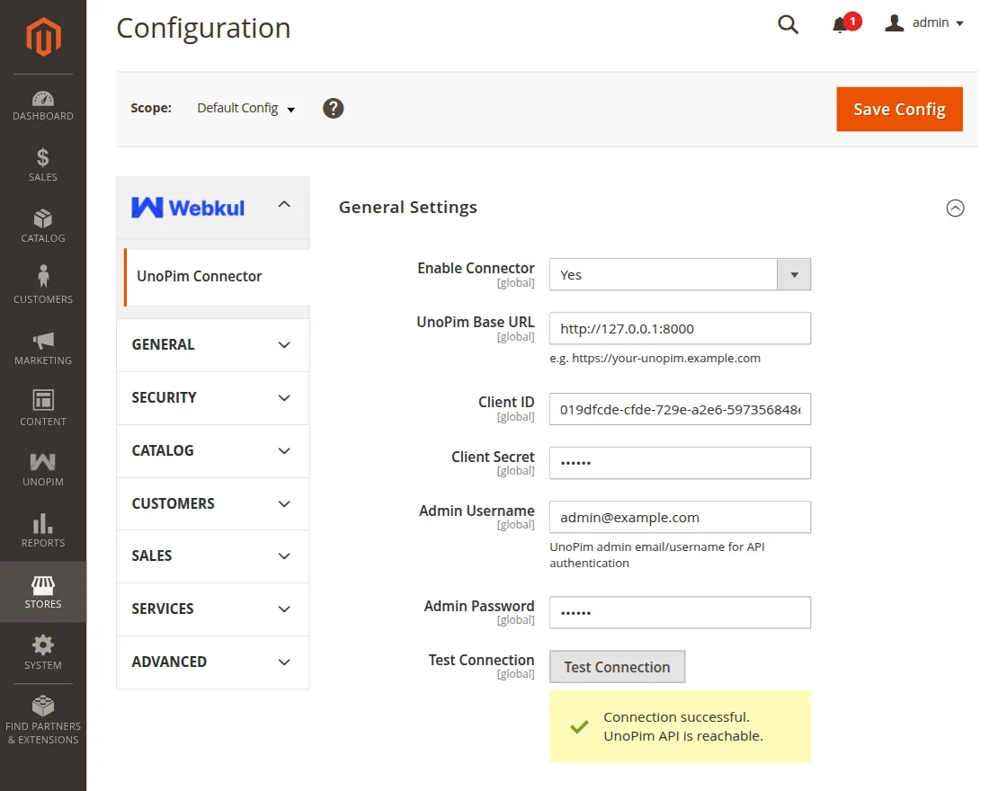Click the Test Connection button
Viewport: 1007px width, 791px height.
point(617,667)
